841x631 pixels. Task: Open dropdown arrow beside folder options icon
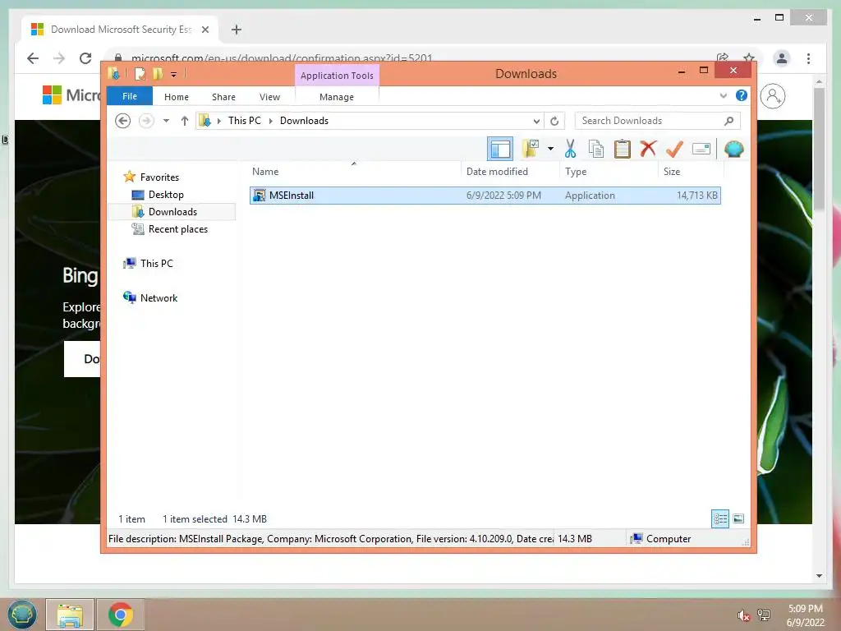coord(550,149)
